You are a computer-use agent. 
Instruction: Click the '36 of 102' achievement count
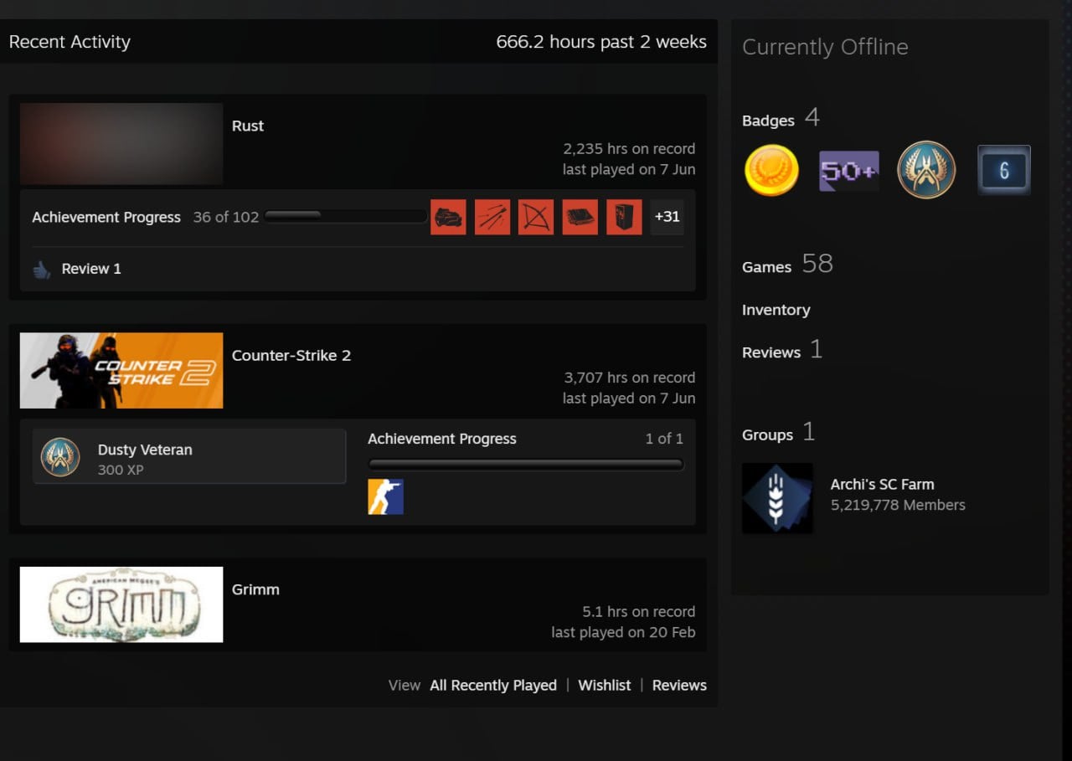[x=226, y=217]
